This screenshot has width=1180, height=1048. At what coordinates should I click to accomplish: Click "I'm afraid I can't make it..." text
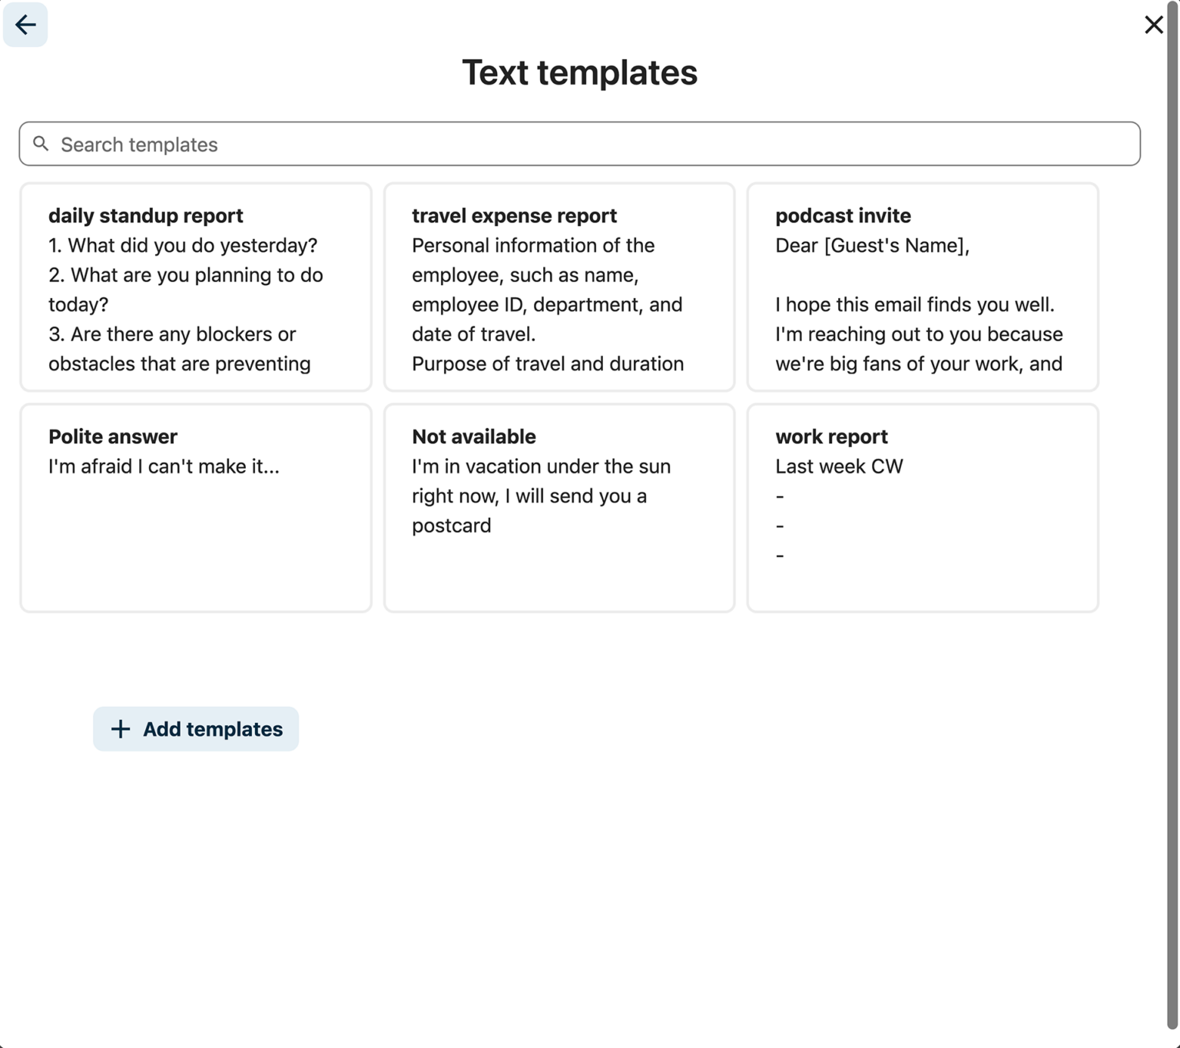[x=164, y=466]
